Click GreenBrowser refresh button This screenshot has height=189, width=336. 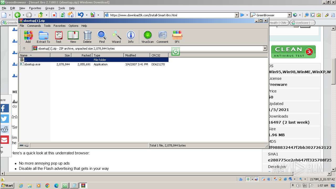click(x=62, y=15)
